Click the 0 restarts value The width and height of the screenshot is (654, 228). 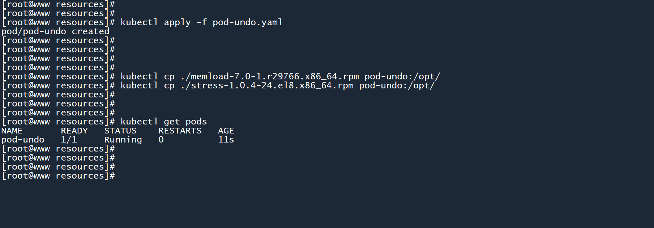click(x=161, y=140)
